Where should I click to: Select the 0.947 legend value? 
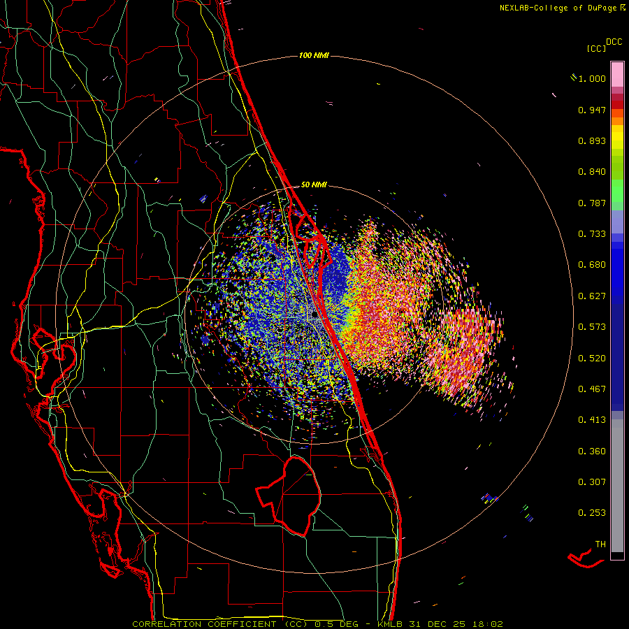pyautogui.click(x=592, y=110)
